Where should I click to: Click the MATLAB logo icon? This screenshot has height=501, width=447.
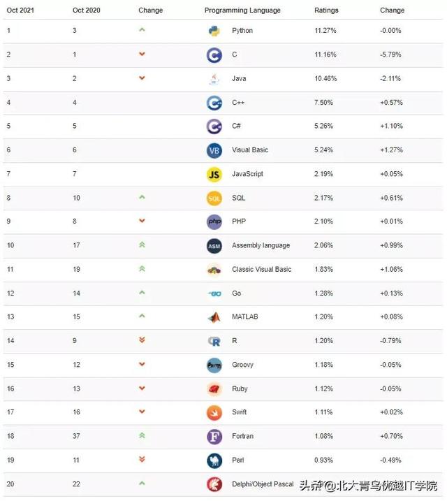(214, 317)
